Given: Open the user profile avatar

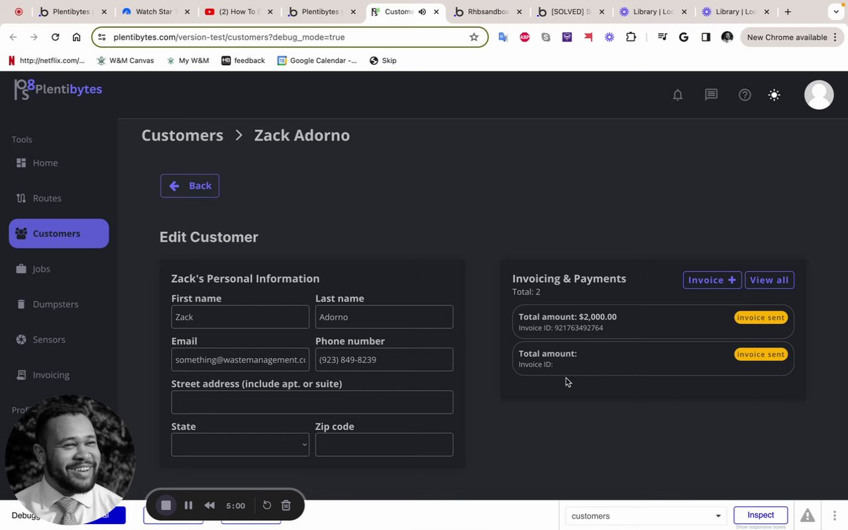Looking at the screenshot, I should [x=819, y=95].
